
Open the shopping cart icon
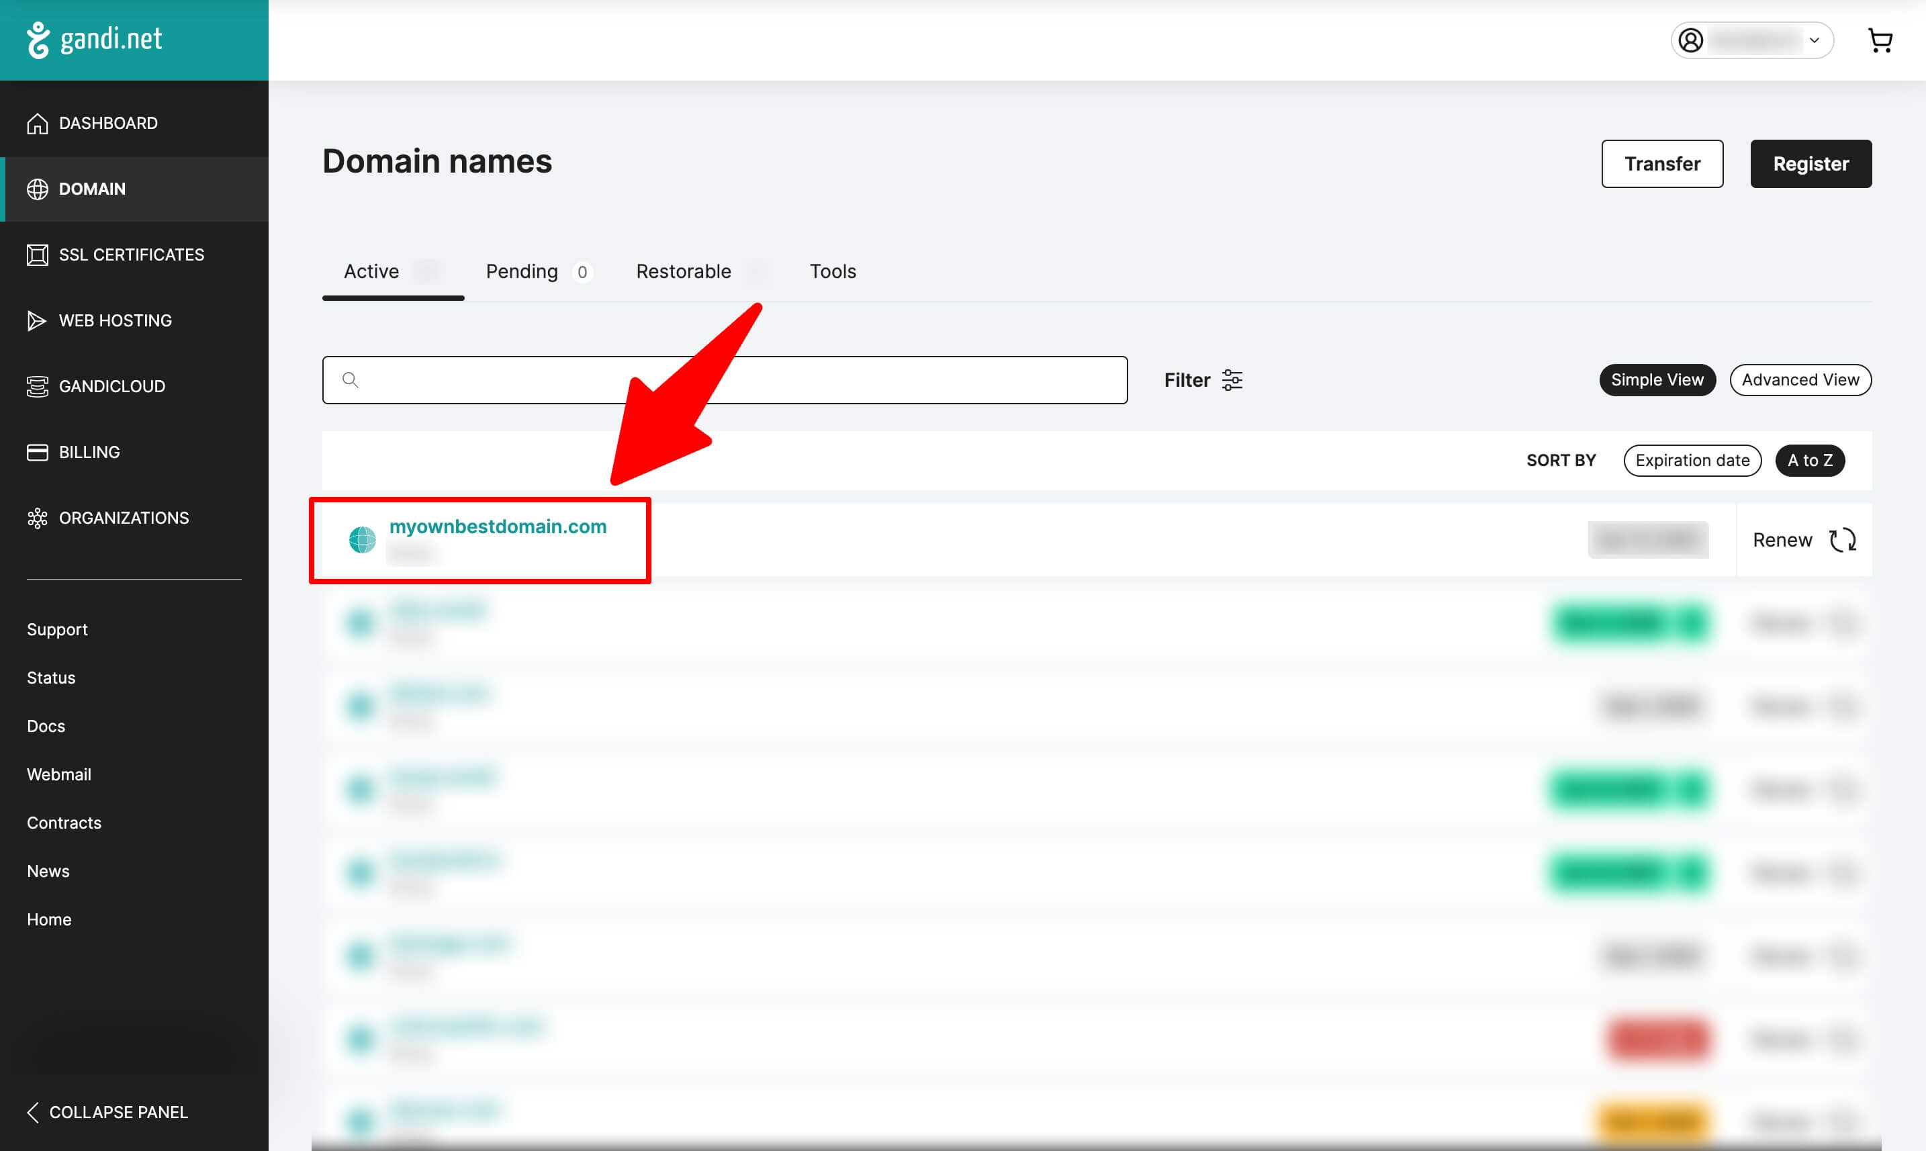tap(1880, 40)
